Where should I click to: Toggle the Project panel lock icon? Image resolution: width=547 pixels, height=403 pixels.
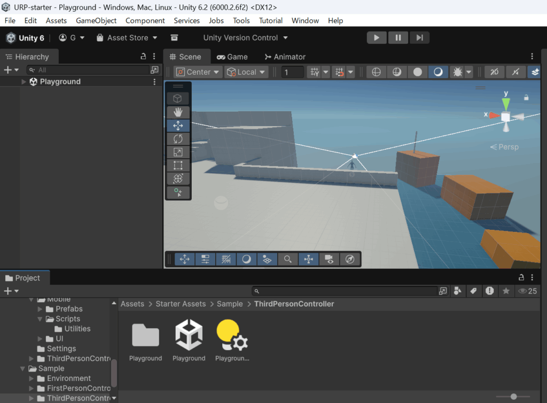[521, 278]
